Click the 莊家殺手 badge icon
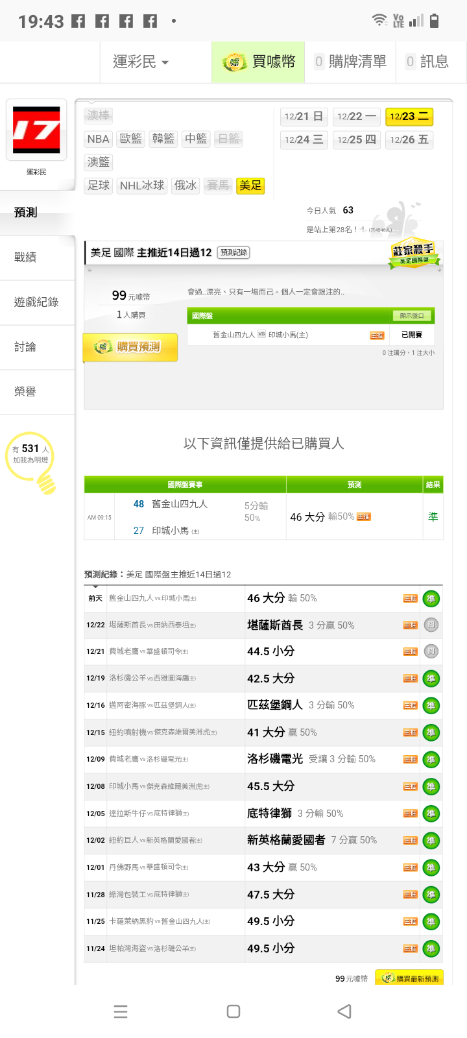This screenshot has width=467, height=1038. point(413,253)
